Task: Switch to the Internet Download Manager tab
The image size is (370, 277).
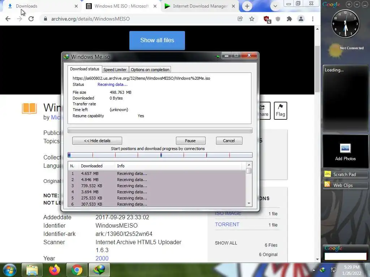Action: (x=200, y=6)
